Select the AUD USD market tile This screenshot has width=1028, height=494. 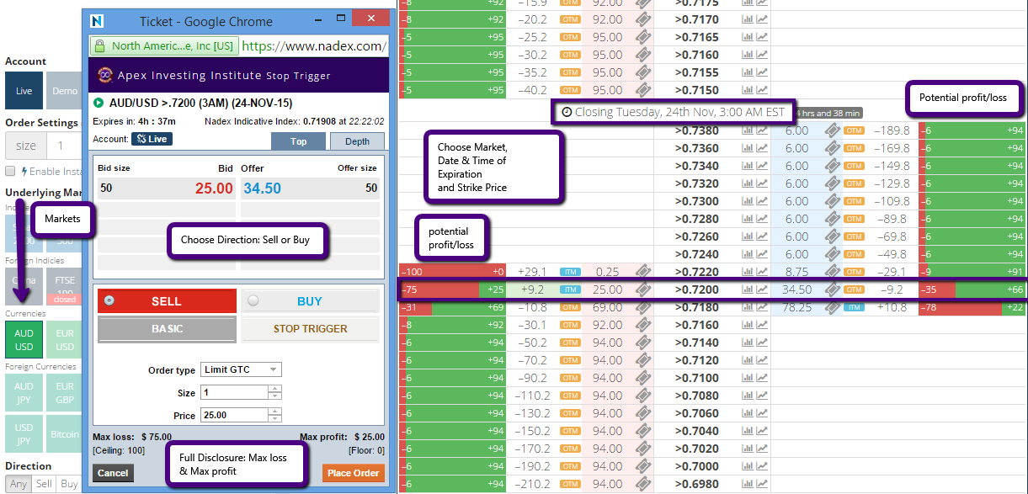24,340
